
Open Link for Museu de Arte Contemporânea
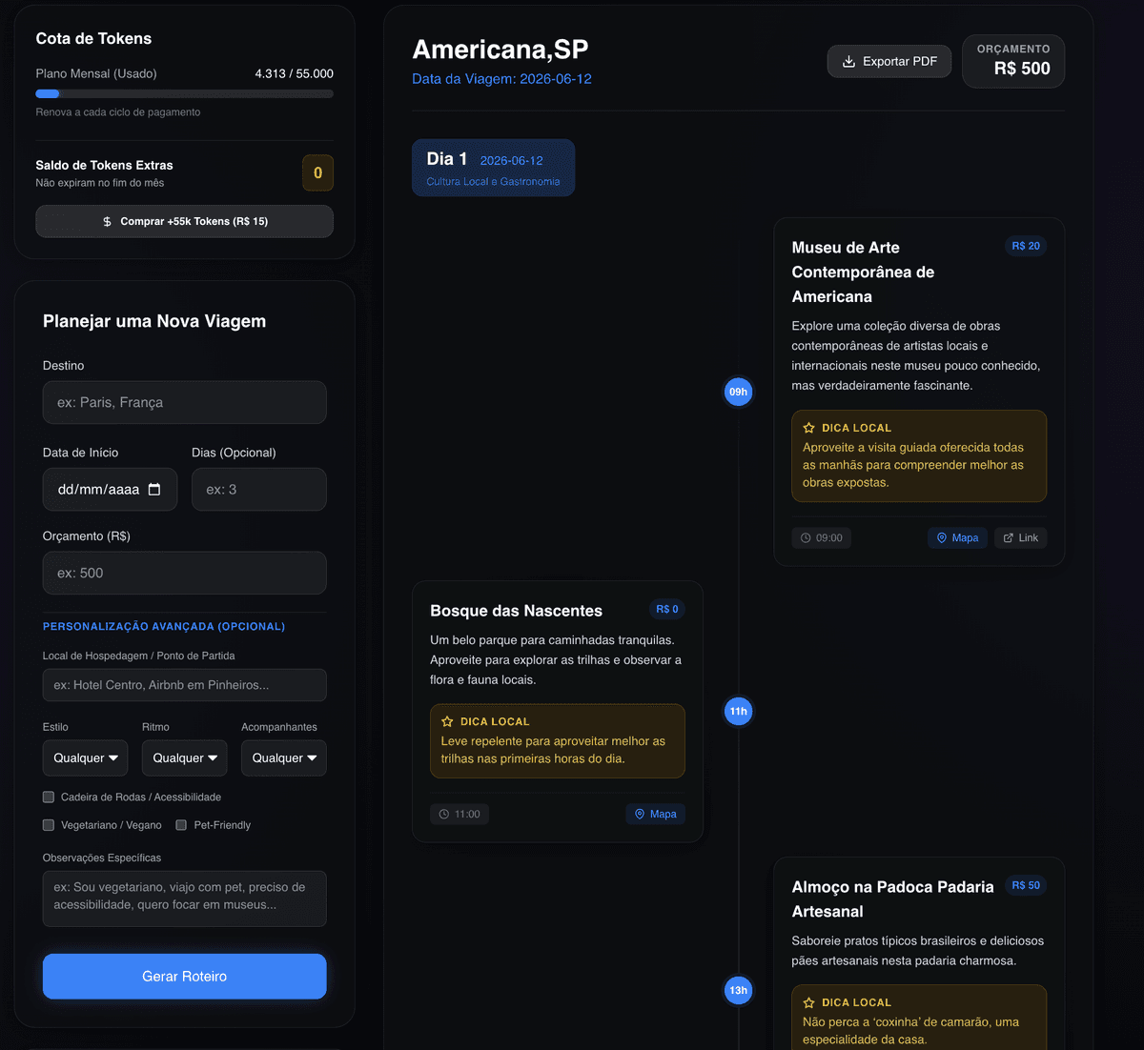pos(1021,538)
